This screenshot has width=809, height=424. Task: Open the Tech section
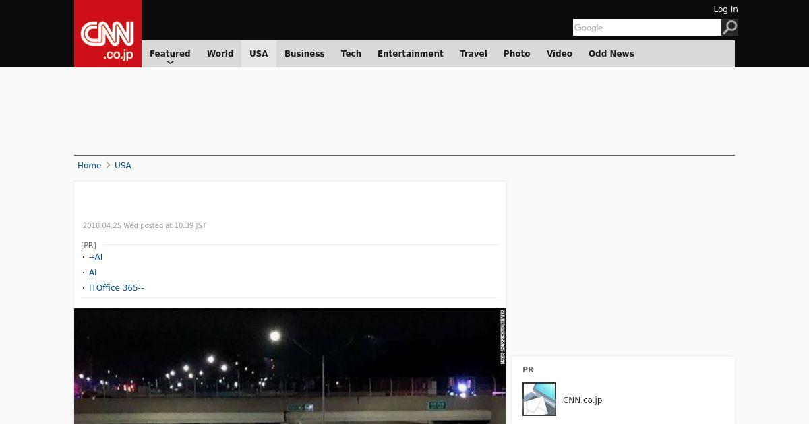(351, 54)
